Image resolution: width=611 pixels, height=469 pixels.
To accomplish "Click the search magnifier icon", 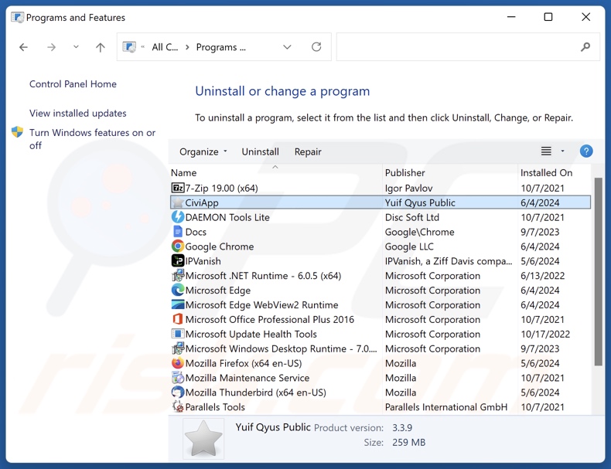I will 585,47.
